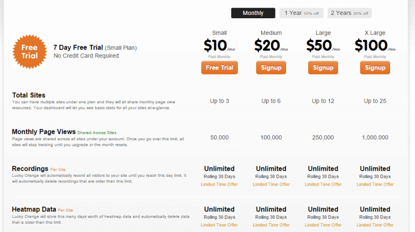Select the Monthly billing tab
This screenshot has width=415, height=232.
pyautogui.click(x=253, y=13)
